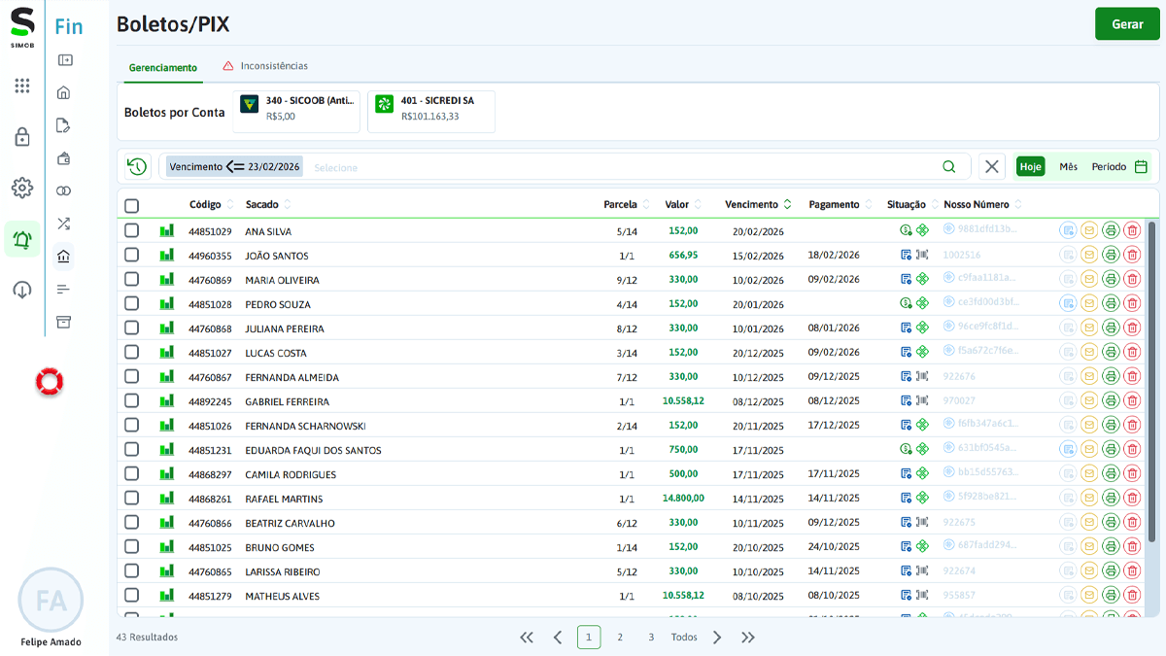
Task: Open the Período date range picker
Action: [x=1119, y=166]
